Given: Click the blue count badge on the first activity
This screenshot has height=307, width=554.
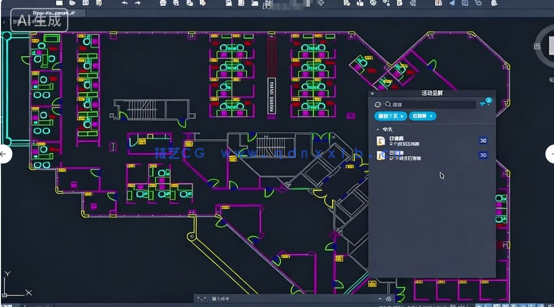Looking at the screenshot, I should click(484, 141).
